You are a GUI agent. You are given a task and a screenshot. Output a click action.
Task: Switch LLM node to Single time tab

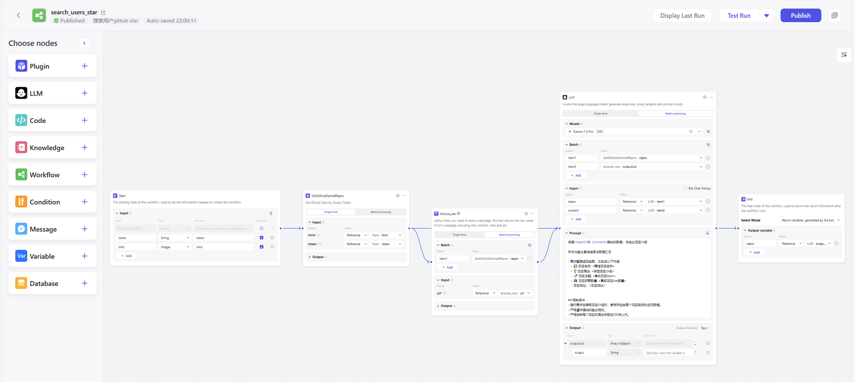tap(600, 114)
